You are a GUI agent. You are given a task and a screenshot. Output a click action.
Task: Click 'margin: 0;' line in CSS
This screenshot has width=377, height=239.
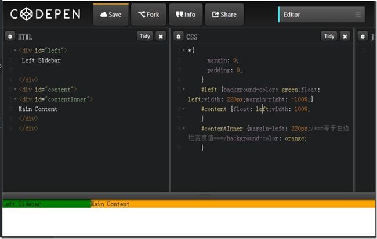click(223, 60)
